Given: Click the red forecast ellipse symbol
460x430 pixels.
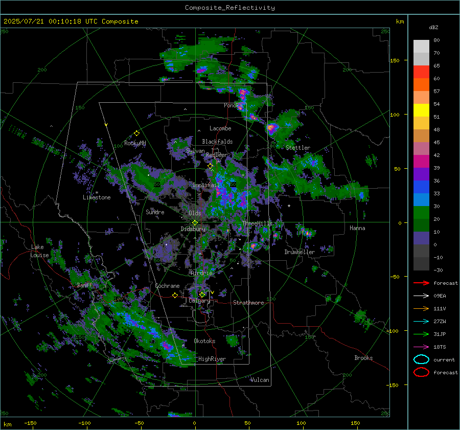Looking at the screenshot, I should pos(421,372).
